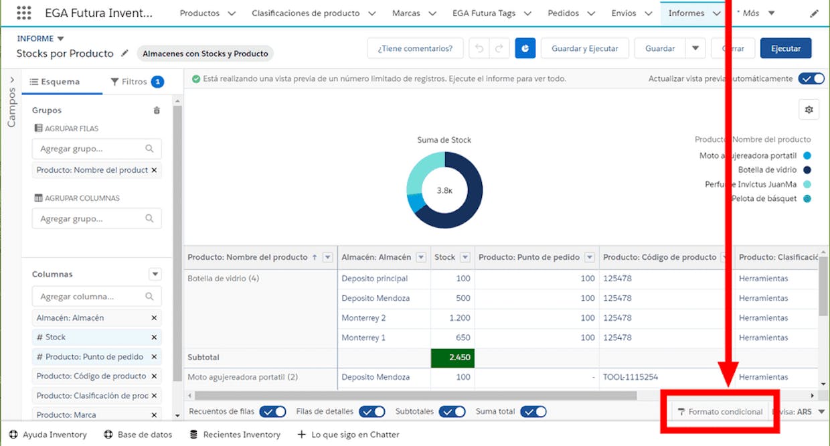Viewport: 830px width, 446px height.
Task: Delete all groups with trash icon
Action: (x=157, y=110)
